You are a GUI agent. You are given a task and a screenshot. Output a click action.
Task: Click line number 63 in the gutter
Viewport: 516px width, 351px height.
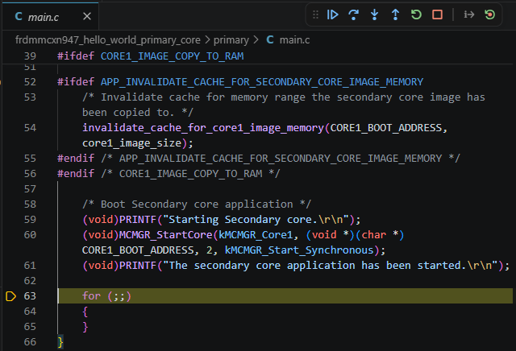[30, 296]
